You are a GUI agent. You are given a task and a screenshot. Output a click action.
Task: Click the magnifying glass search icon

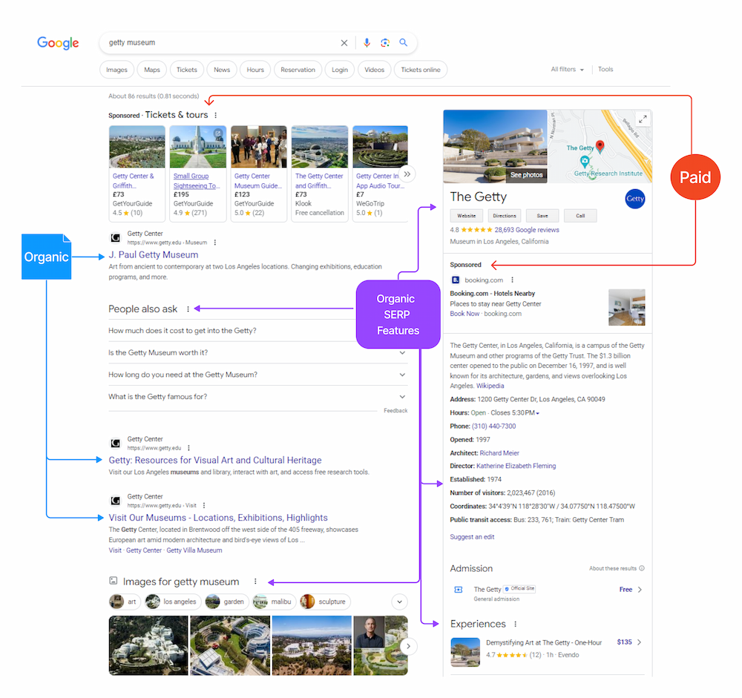[x=404, y=43]
